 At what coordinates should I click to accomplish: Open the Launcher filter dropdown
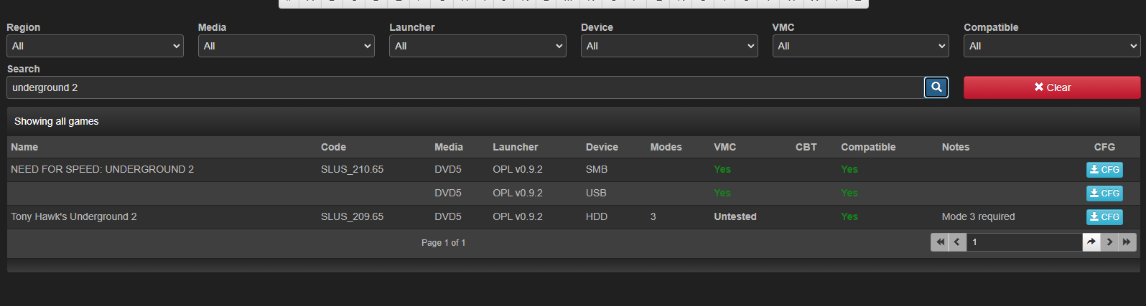478,46
